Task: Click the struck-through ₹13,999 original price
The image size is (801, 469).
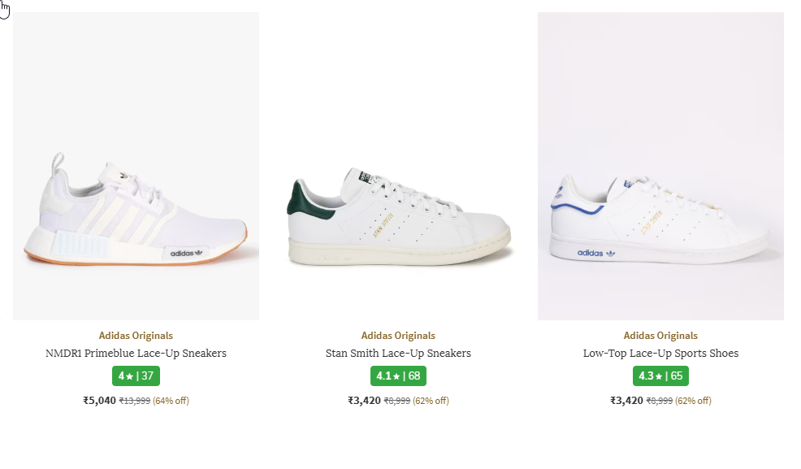Action: (x=135, y=401)
